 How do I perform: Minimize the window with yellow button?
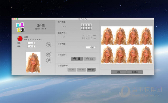[15, 19]
